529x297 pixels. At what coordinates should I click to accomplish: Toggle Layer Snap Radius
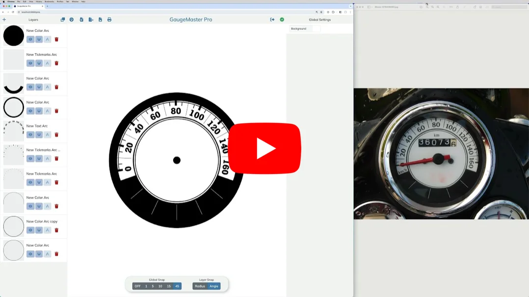point(200,286)
